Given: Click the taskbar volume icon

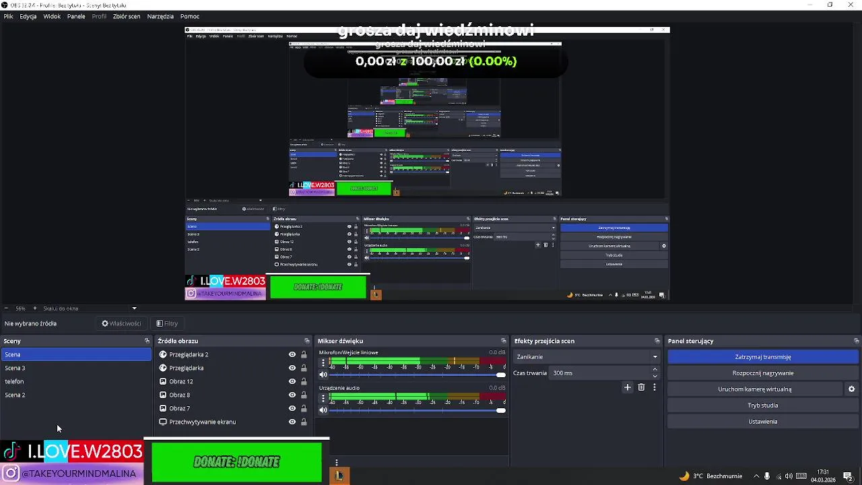Looking at the screenshot, I should coord(789,476).
